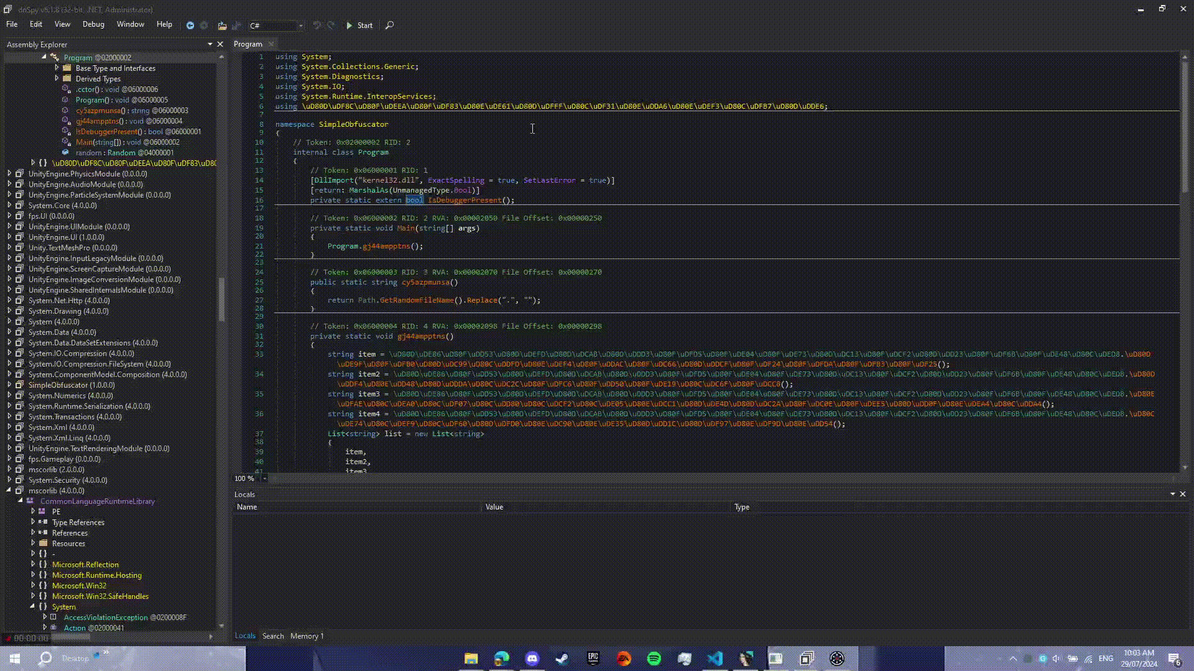Click the Open file folder icon

point(222,25)
